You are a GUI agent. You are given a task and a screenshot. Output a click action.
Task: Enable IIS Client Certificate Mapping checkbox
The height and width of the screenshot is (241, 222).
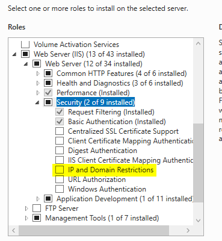(60, 160)
